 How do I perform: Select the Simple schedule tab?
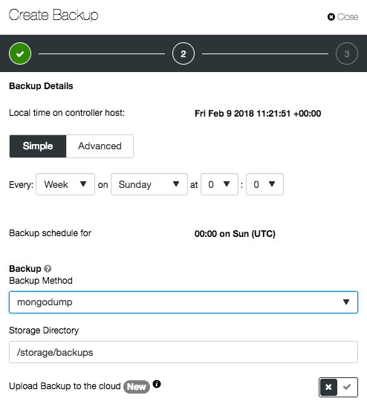point(38,146)
